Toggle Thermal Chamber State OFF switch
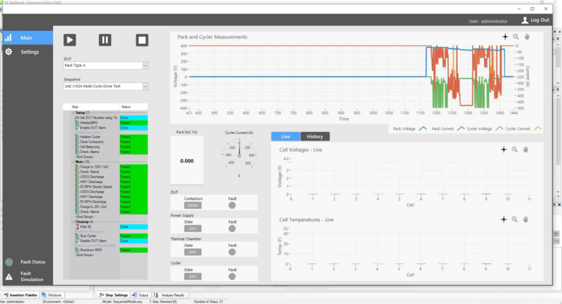The height and width of the screenshot is (304, 562). [193, 252]
